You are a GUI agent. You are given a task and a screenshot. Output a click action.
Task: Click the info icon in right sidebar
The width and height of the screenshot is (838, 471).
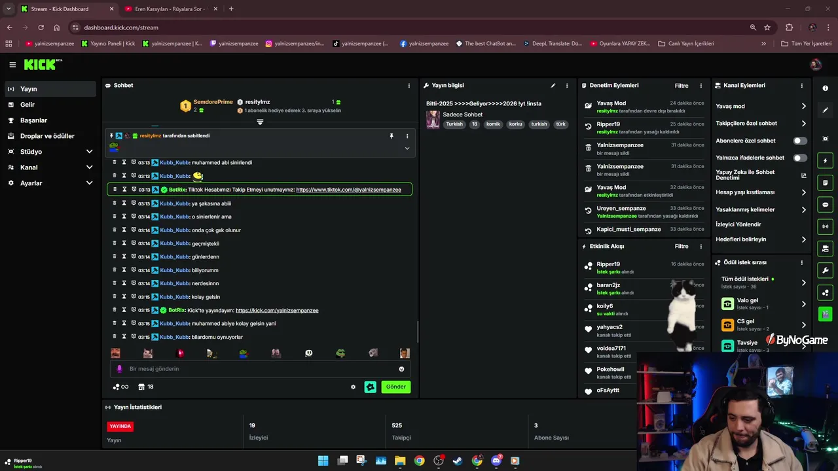tap(826, 88)
